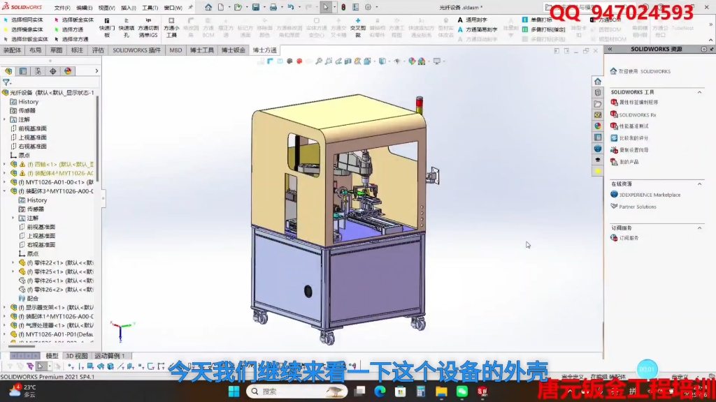Viewport: 716px width, 402px height.
Task: Click the 快速门板 tool icon
Action: pyautogui.click(x=107, y=28)
